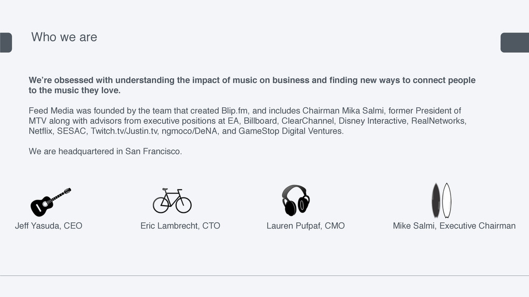Click the bold 'We're obsessed' headline text
This screenshot has height=297, width=529.
(x=252, y=85)
